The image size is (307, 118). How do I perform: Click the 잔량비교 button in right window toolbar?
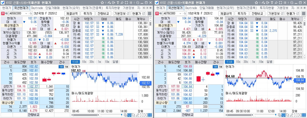coord(257,13)
